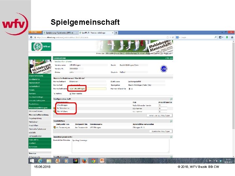
Task: Toggle the Bezirkspokal checkbox
Action: coord(70,94)
